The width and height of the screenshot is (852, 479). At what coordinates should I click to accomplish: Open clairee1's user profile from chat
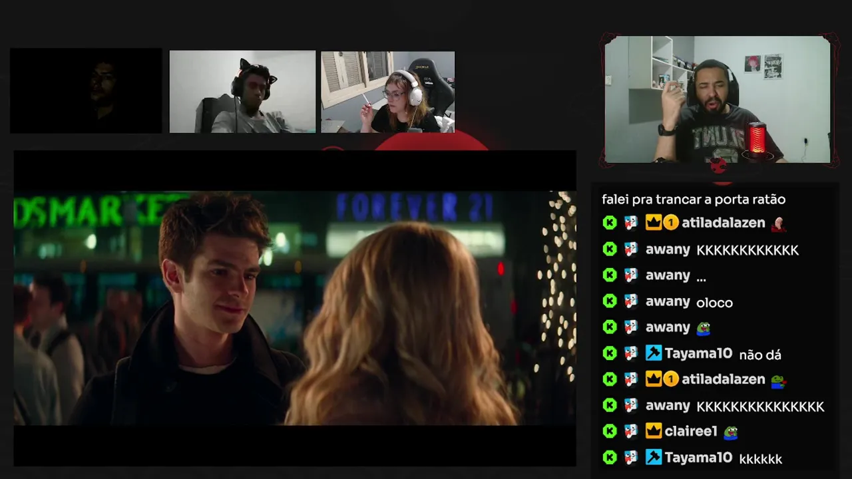coord(691,431)
